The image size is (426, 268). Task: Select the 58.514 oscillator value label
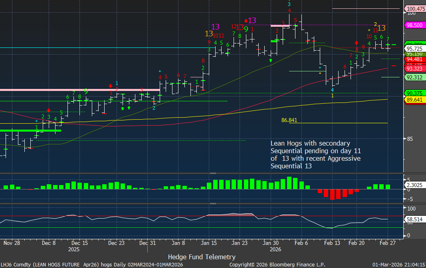(415, 219)
